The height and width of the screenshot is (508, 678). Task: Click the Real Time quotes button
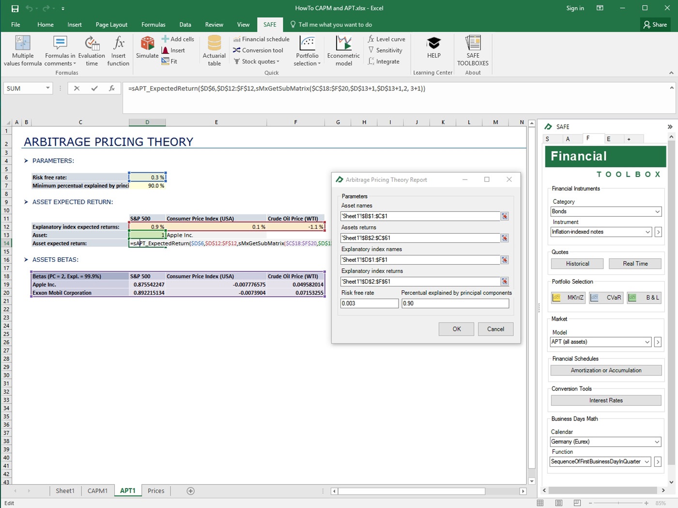pyautogui.click(x=635, y=264)
